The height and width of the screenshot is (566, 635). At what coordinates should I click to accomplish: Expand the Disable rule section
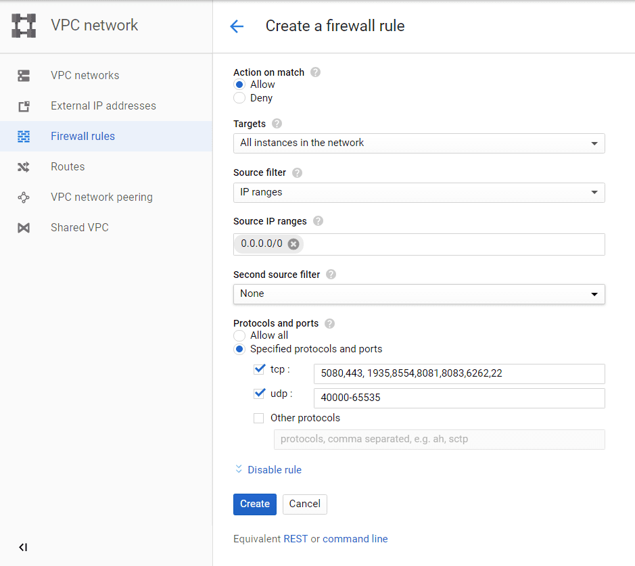pyautogui.click(x=268, y=470)
